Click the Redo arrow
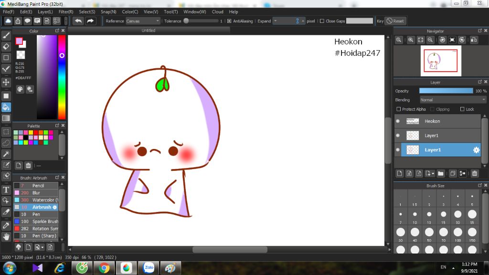Viewport: 489px width, 275px height. point(90,21)
